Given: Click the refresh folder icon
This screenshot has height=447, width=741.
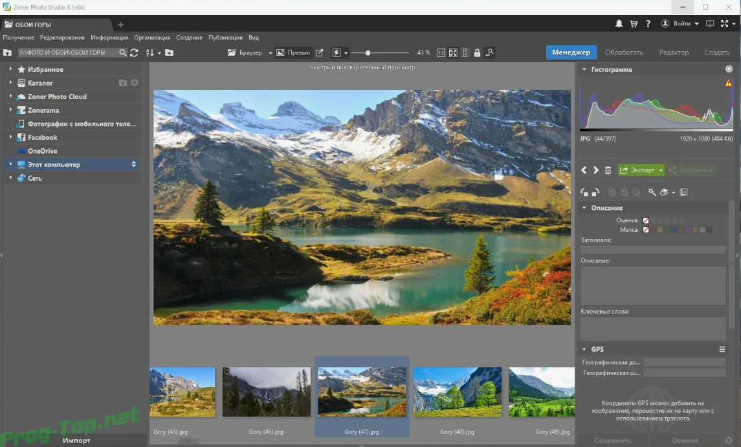Looking at the screenshot, I should click(x=134, y=53).
